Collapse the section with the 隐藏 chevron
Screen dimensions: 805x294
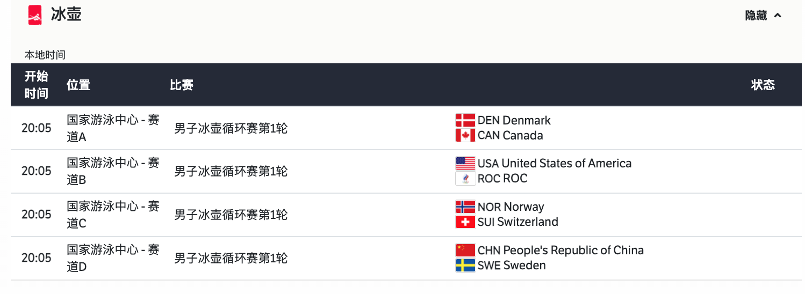tap(778, 16)
